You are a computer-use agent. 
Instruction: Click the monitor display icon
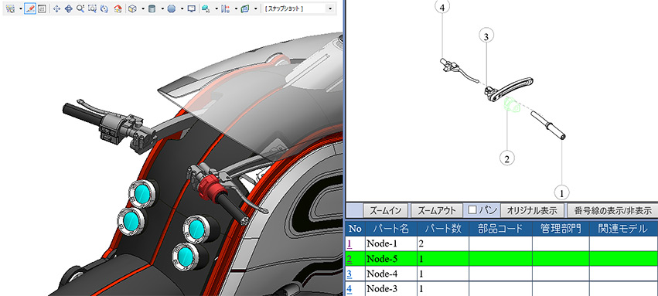point(191,9)
